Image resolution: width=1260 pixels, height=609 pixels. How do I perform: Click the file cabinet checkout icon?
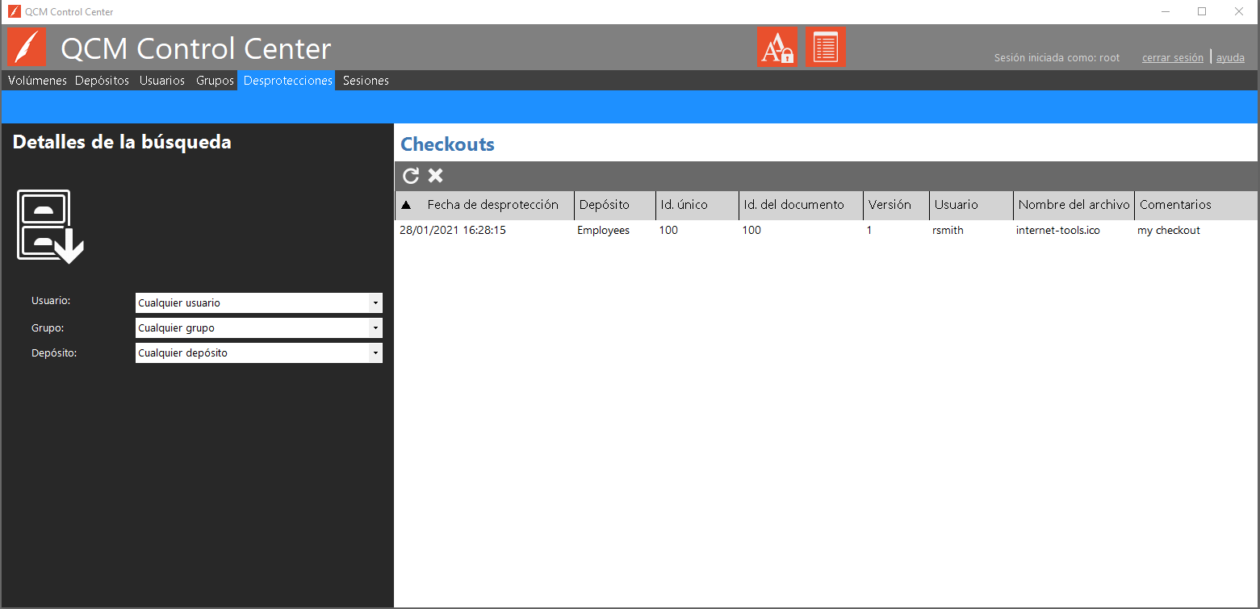click(50, 227)
